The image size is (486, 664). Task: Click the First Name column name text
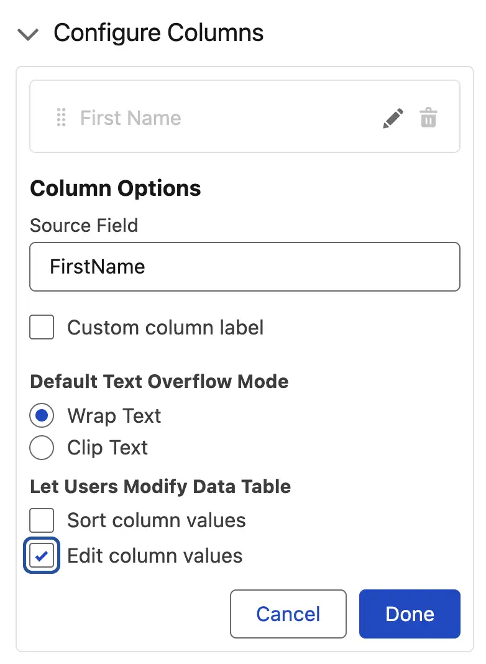coord(131,118)
